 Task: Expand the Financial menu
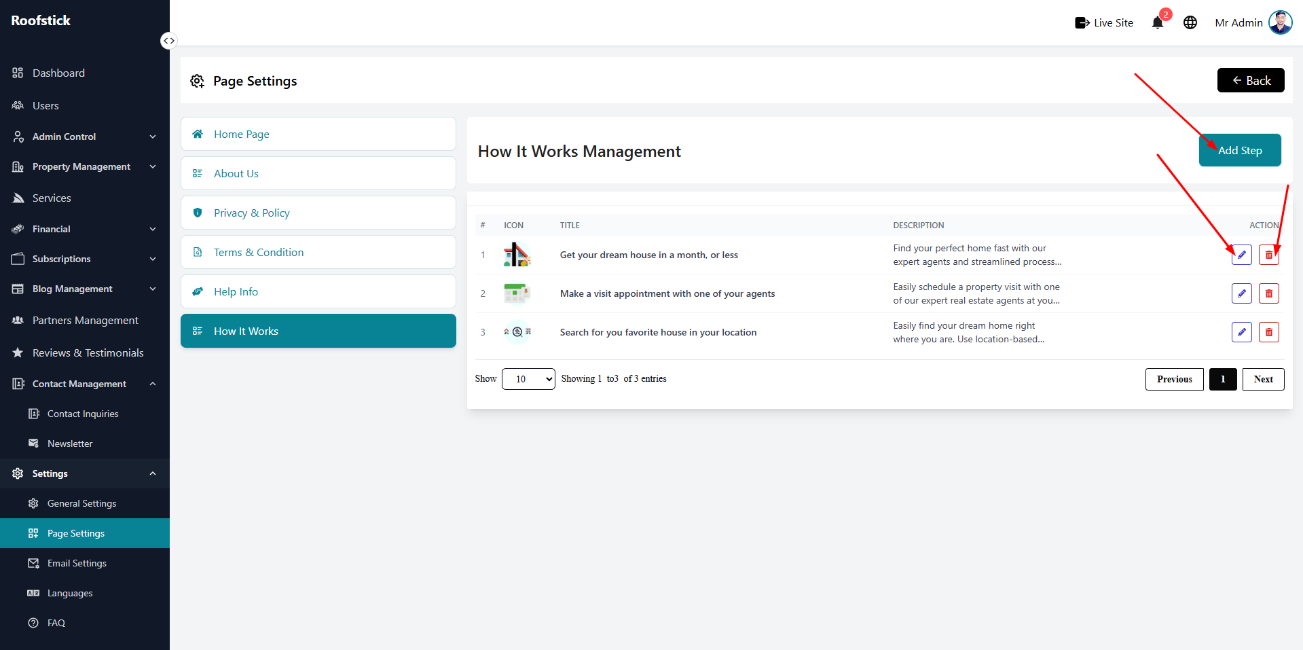[x=85, y=229]
